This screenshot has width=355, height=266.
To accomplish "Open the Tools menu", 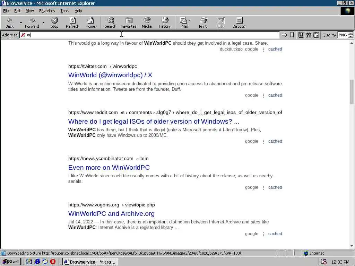I will coord(65,11).
